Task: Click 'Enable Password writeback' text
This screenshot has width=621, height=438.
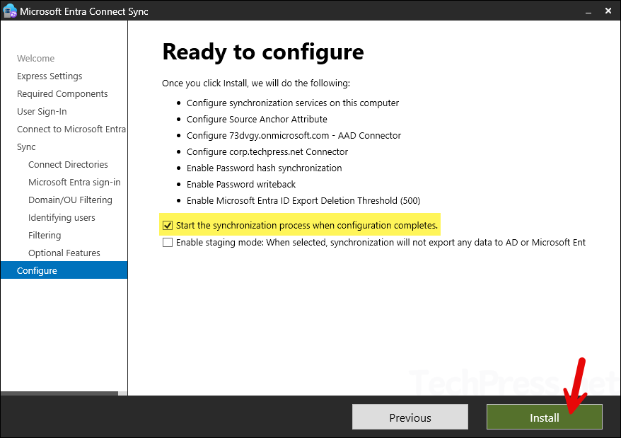Action: click(x=241, y=184)
